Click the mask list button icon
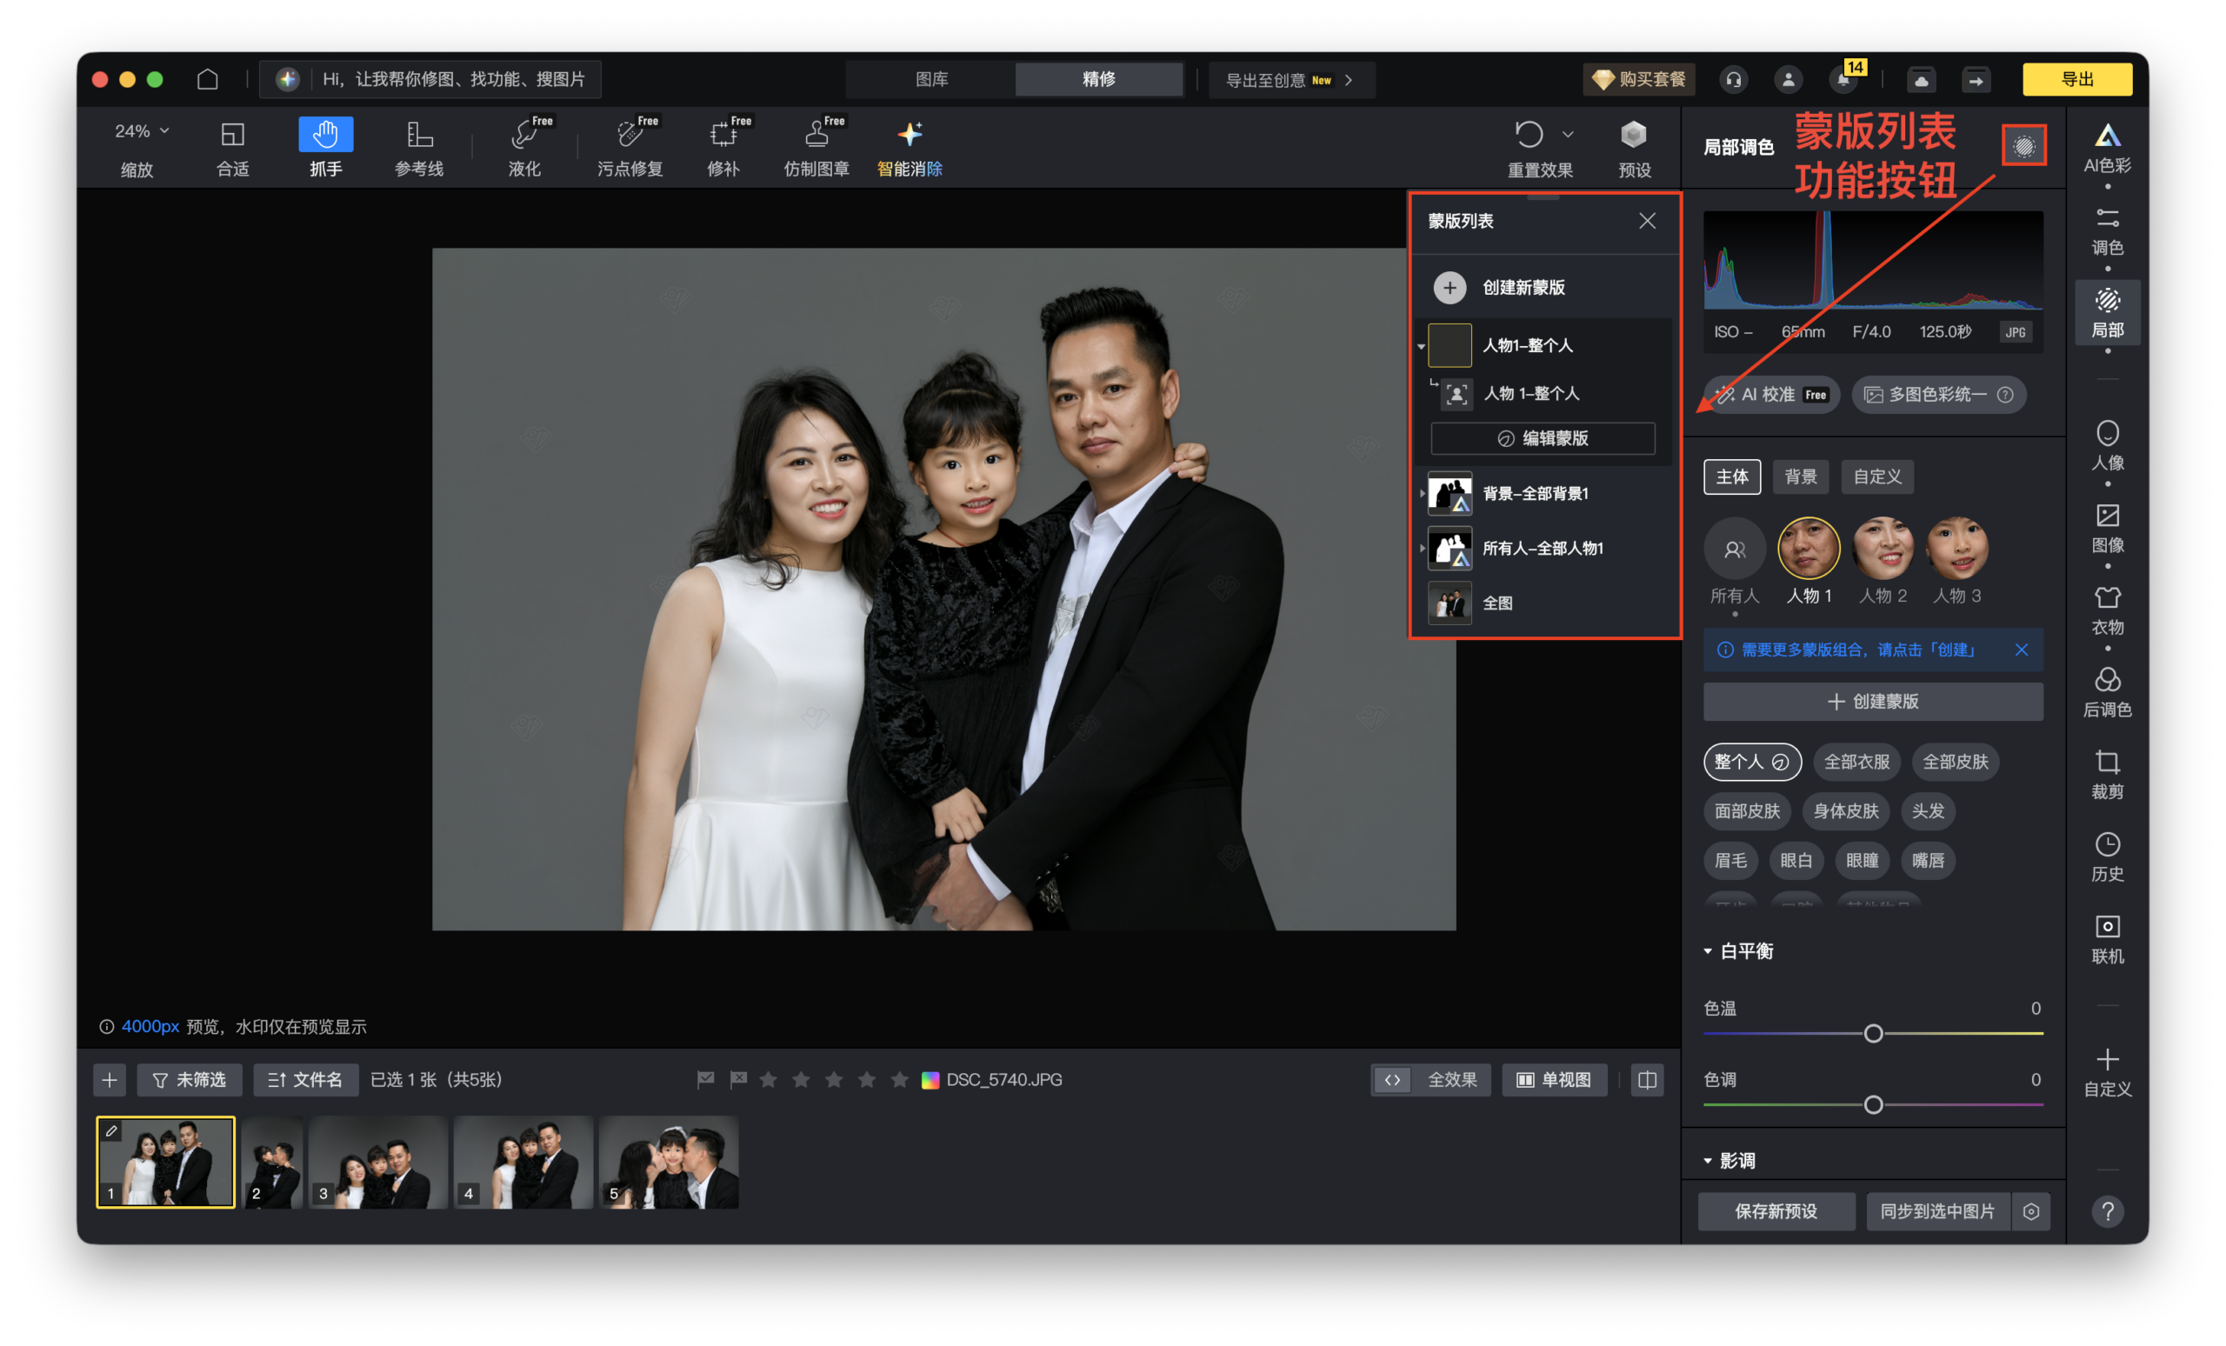2226x1346 pixels. point(2023,146)
